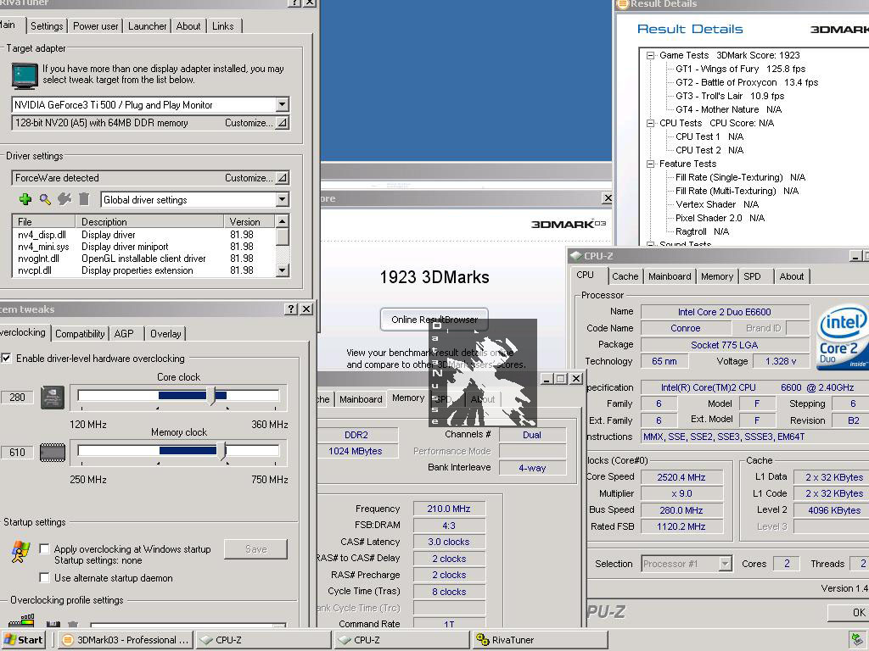Click the driver file list scroll down arrow

pyautogui.click(x=282, y=270)
